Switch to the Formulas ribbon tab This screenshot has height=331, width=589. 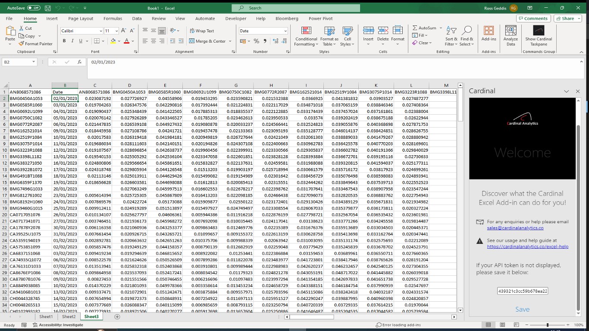pos(113,19)
